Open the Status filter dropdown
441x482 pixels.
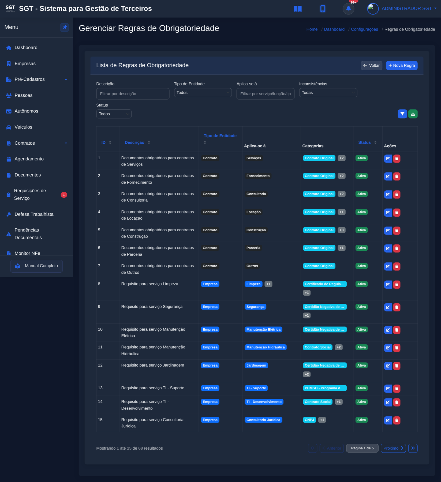[114, 114]
